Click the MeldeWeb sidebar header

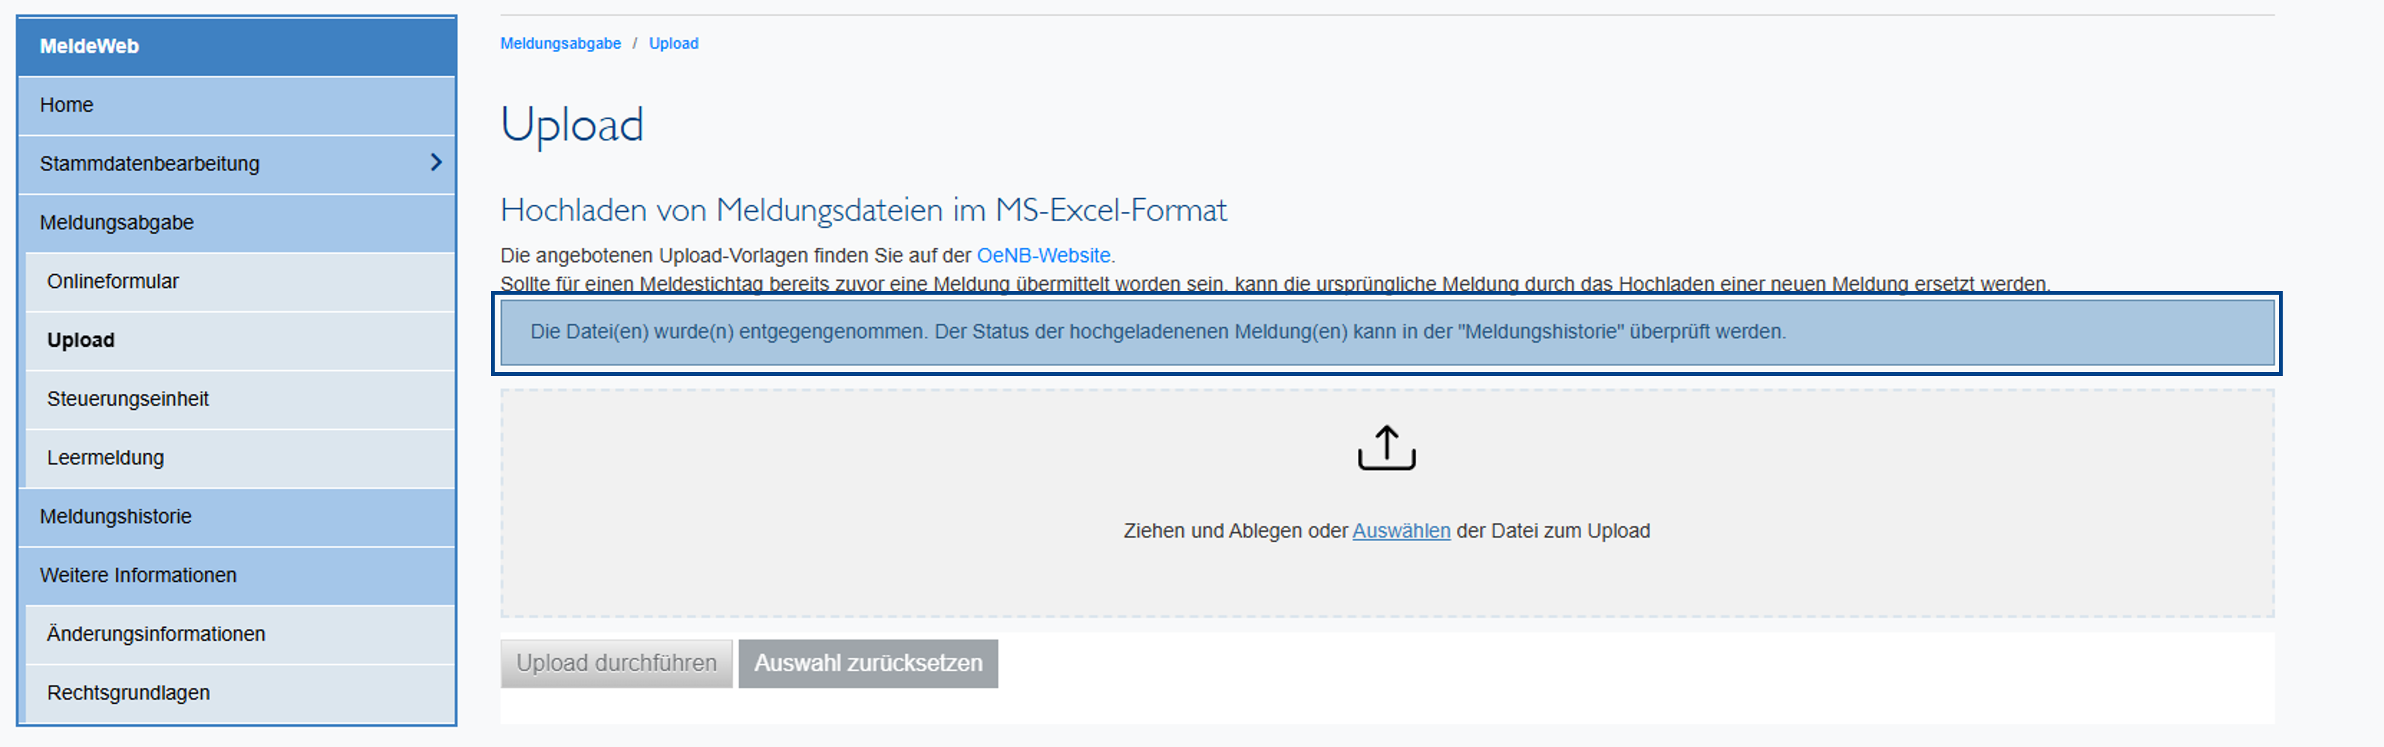[89, 46]
